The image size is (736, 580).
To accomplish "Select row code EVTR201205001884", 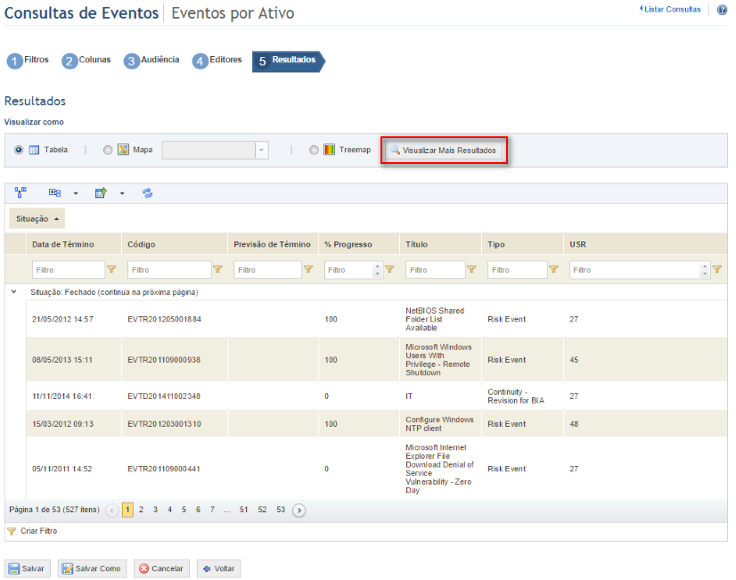I will click(164, 319).
